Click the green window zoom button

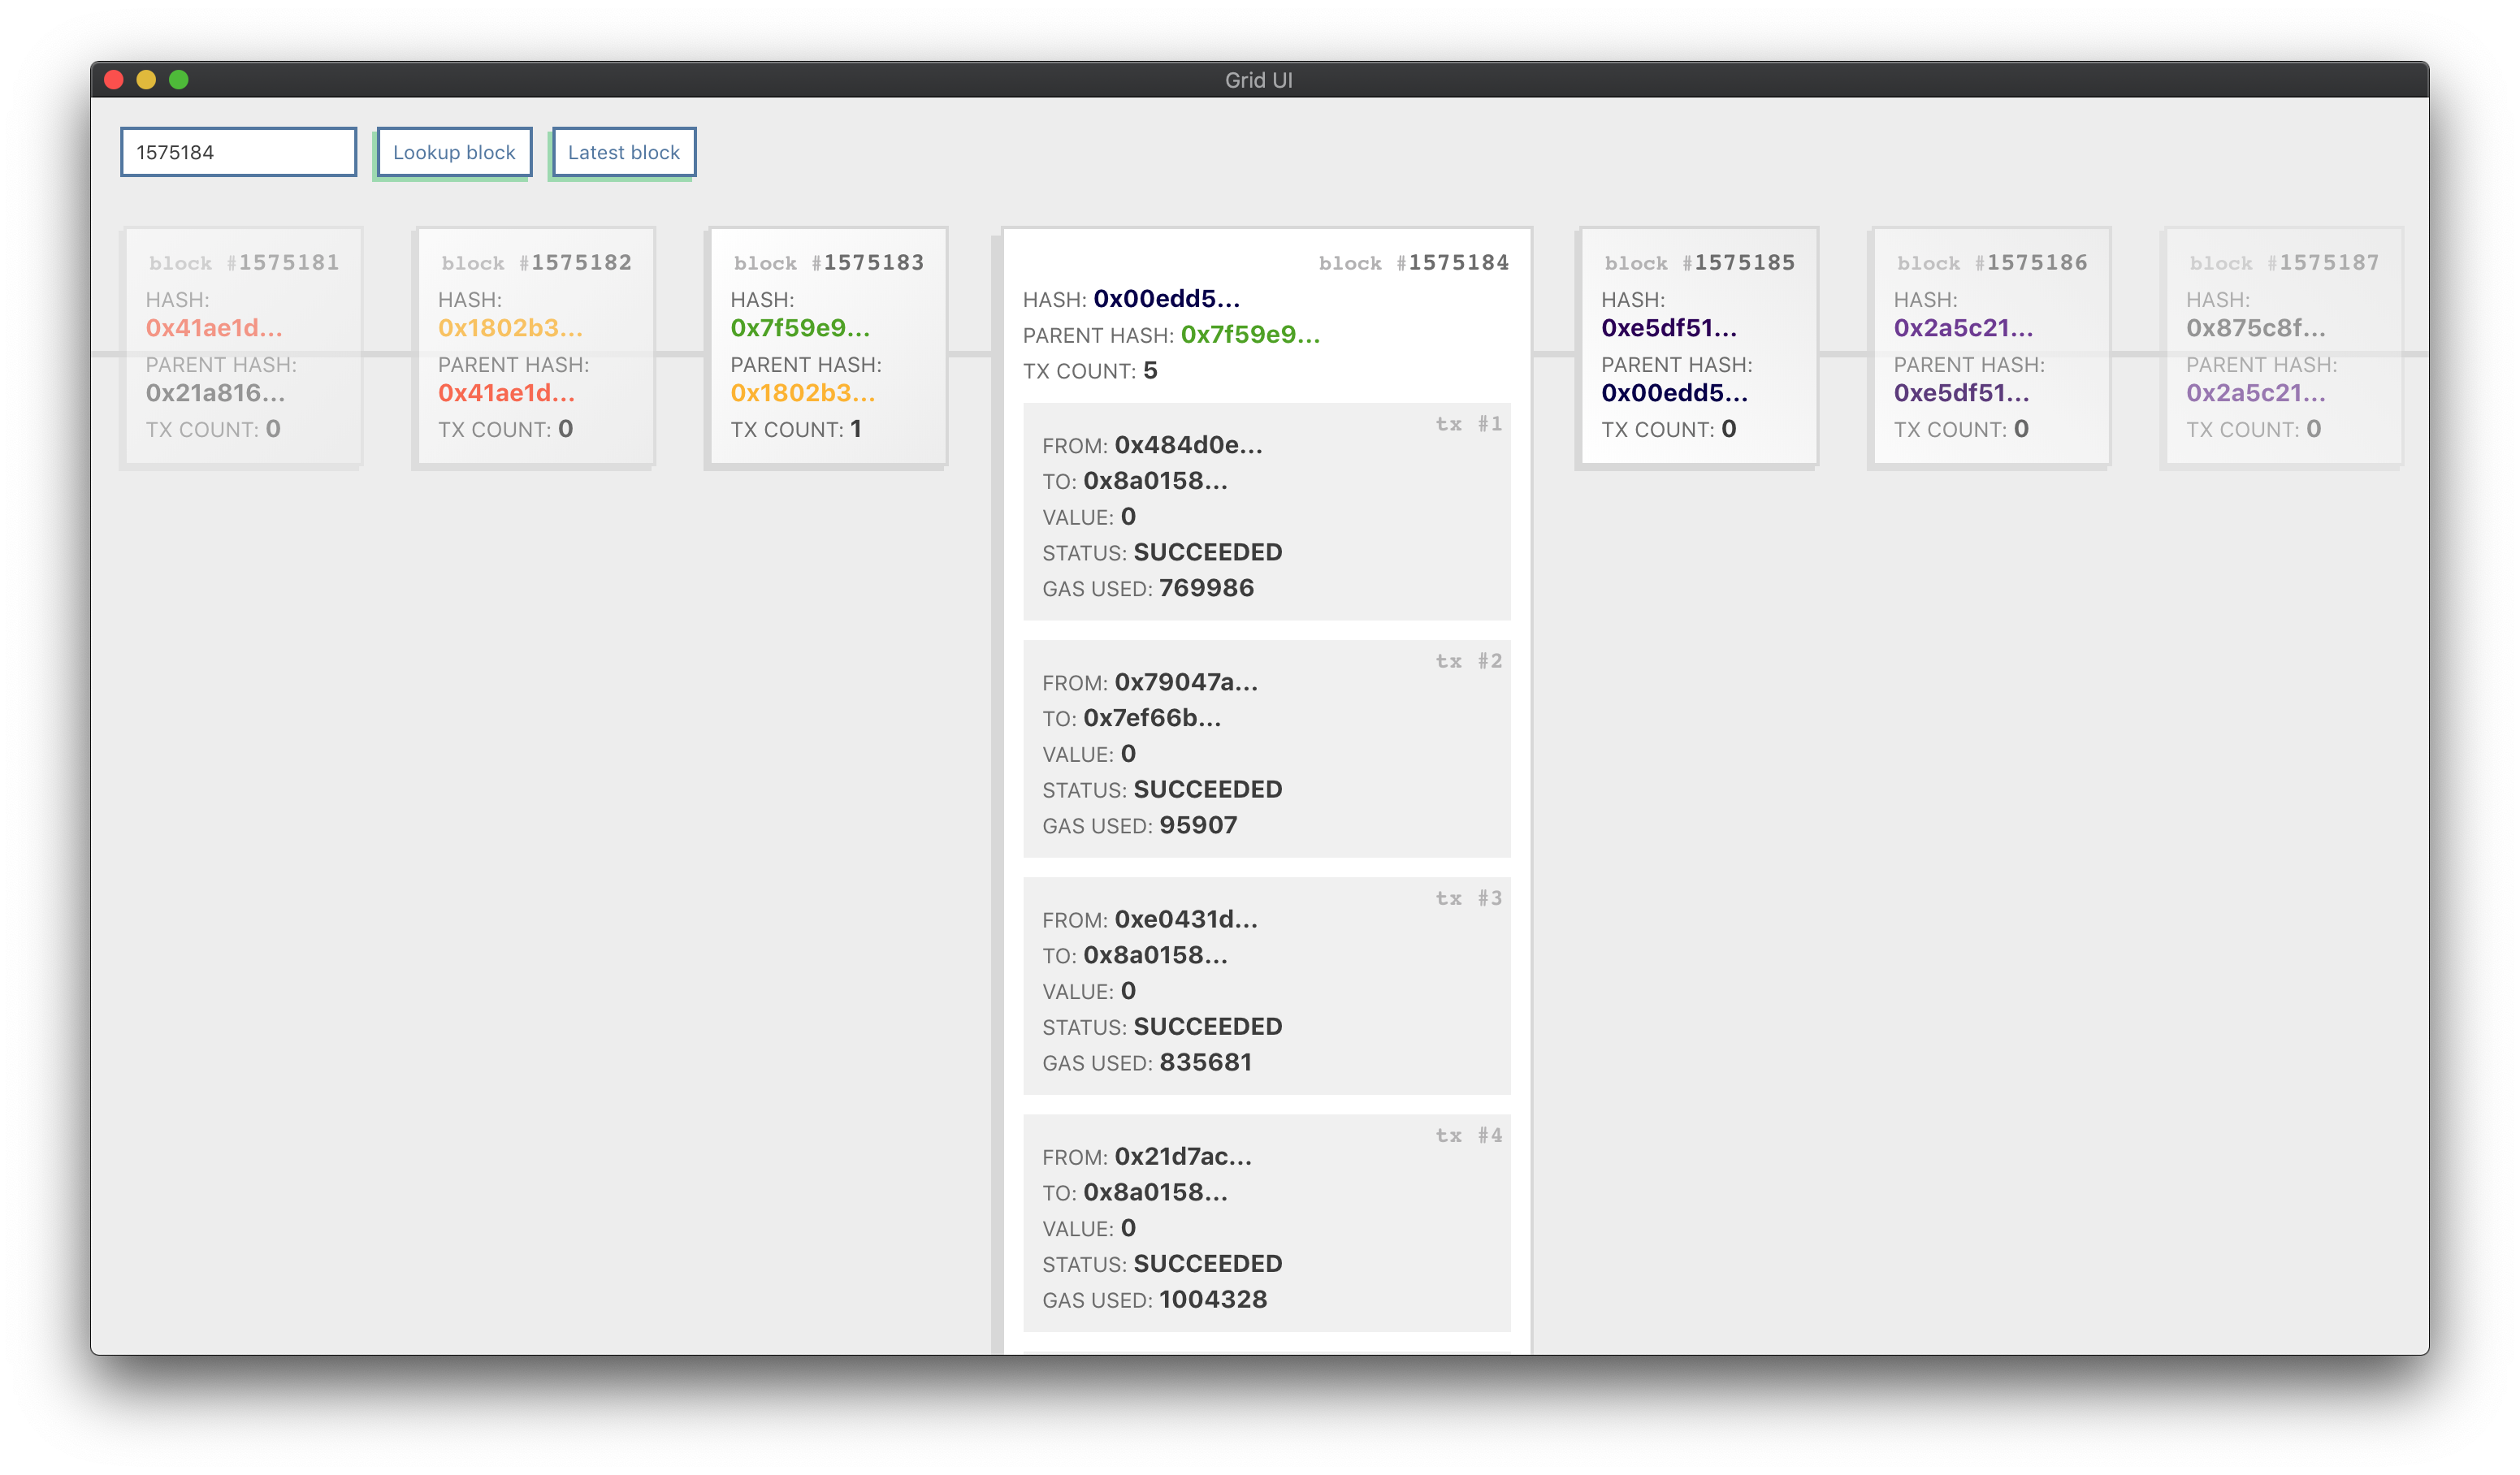[x=179, y=80]
